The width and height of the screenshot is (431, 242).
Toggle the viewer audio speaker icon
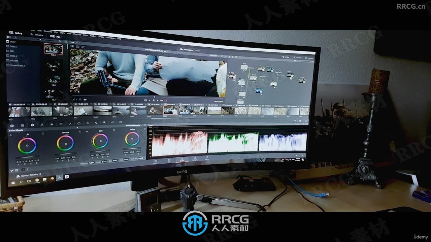[85, 99]
